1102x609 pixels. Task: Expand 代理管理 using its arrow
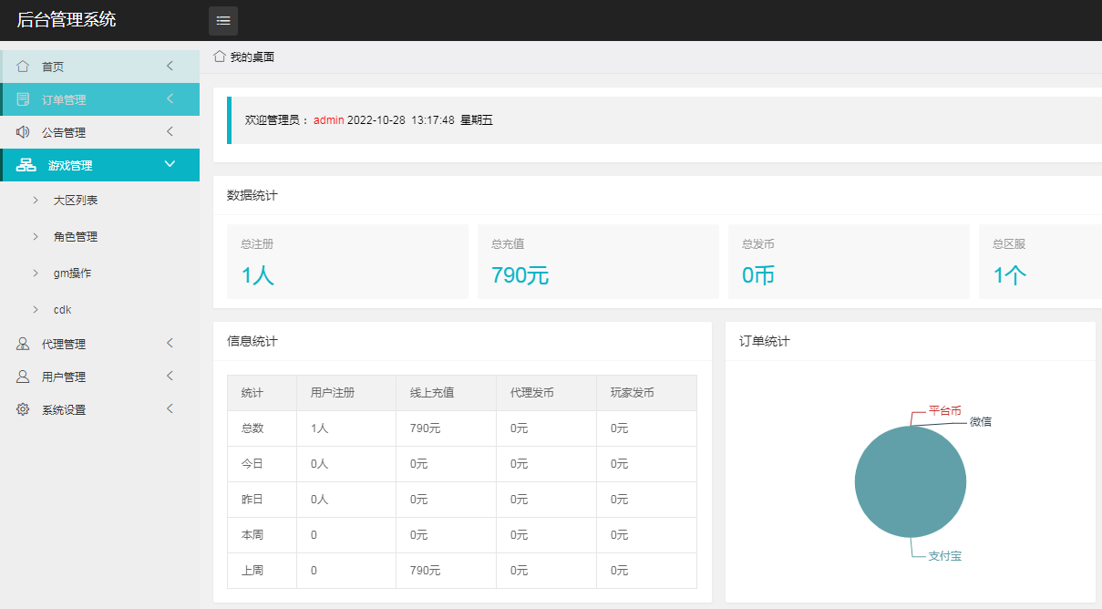pos(170,344)
